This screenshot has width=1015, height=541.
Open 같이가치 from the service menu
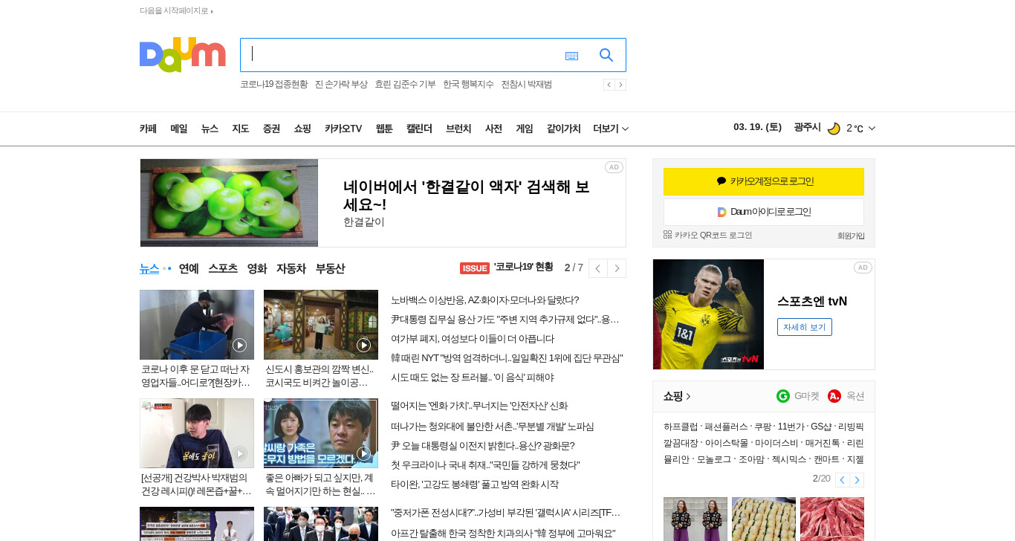[x=563, y=129]
